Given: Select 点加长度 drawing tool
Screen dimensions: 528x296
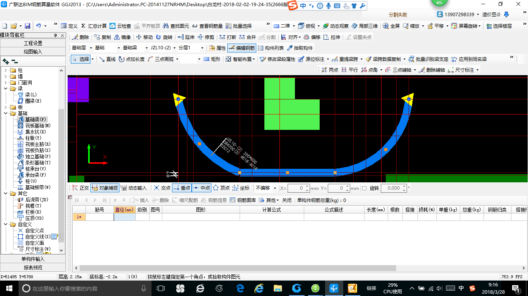Looking at the screenshot, I should (x=132, y=59).
